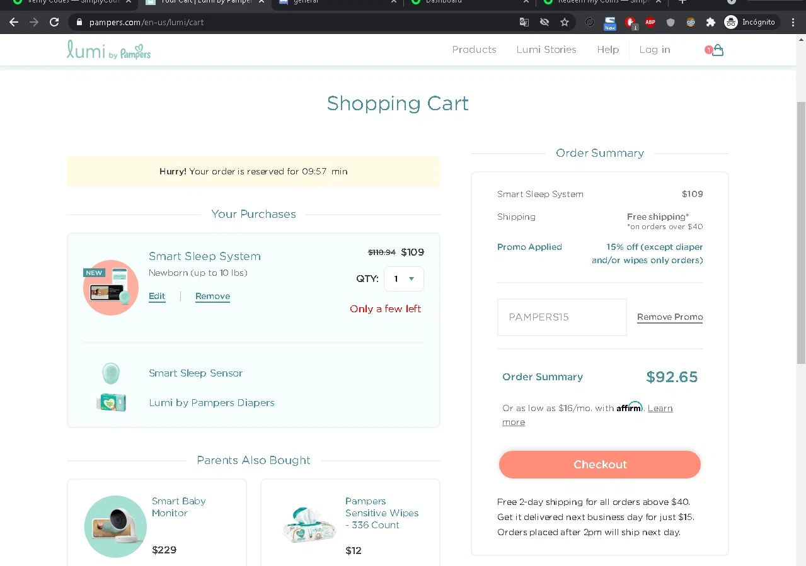
Task: Click the 'Only a few left' notice
Action: pos(386,309)
